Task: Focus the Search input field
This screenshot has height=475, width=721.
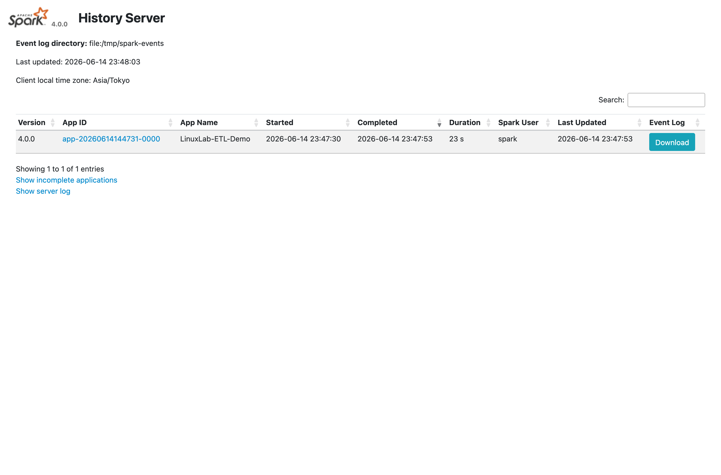Action: click(666, 100)
